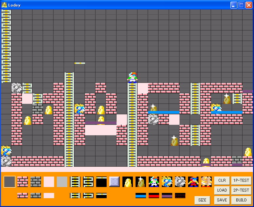
Task: Click the SAVE button
Action: (x=222, y=200)
